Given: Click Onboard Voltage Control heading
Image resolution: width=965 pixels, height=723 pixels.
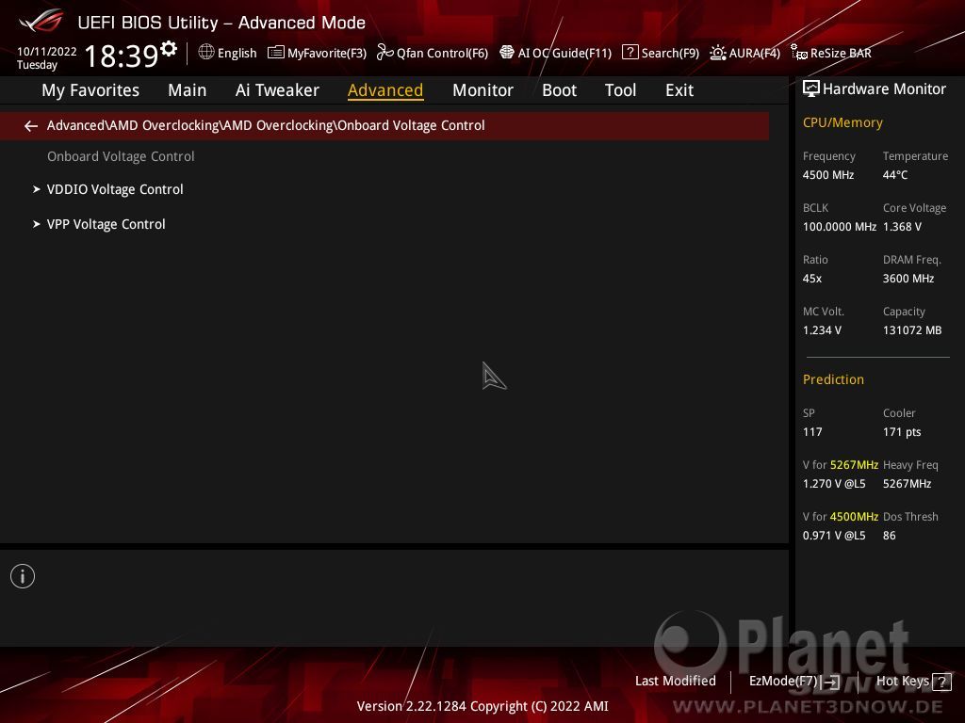Looking at the screenshot, I should pyautogui.click(x=121, y=156).
